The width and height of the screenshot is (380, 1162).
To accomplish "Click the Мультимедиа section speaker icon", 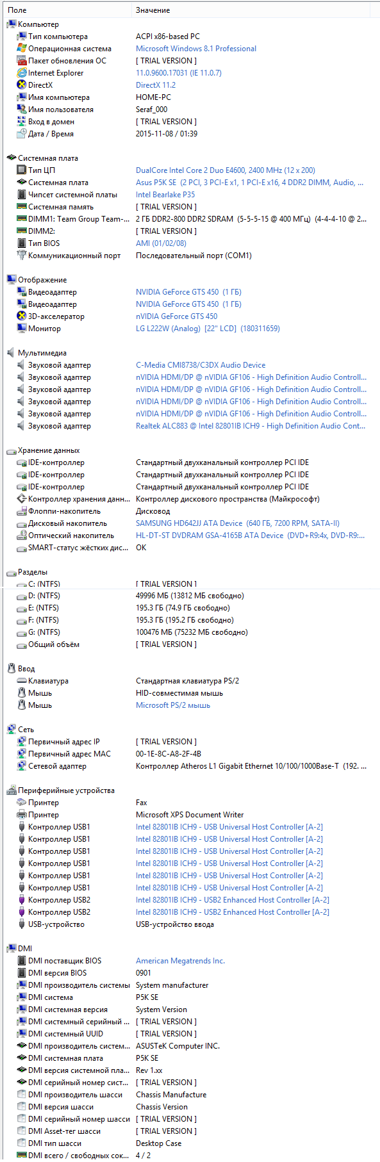I will coord(11,353).
